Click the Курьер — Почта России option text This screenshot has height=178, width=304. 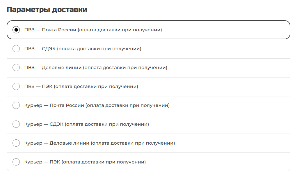tap(97, 105)
